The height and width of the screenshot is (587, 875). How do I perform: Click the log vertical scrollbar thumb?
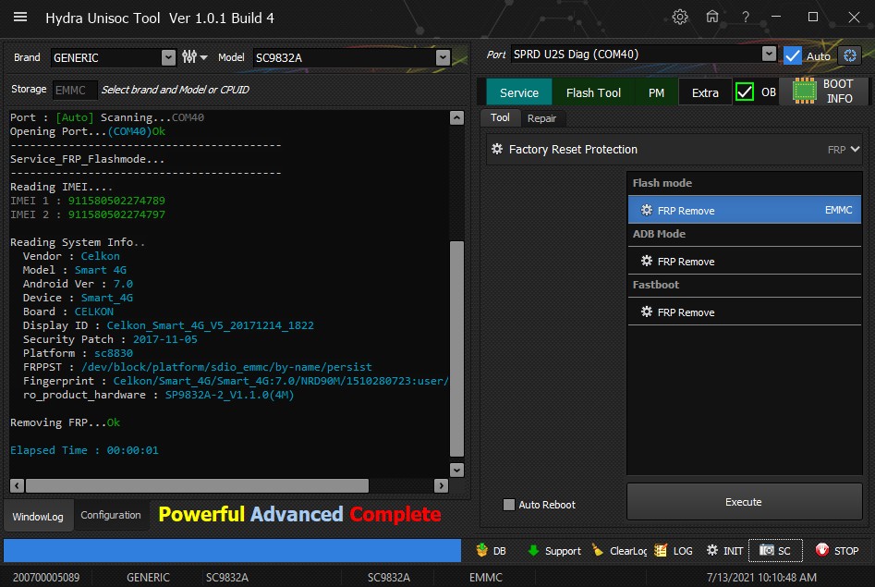pos(456,348)
